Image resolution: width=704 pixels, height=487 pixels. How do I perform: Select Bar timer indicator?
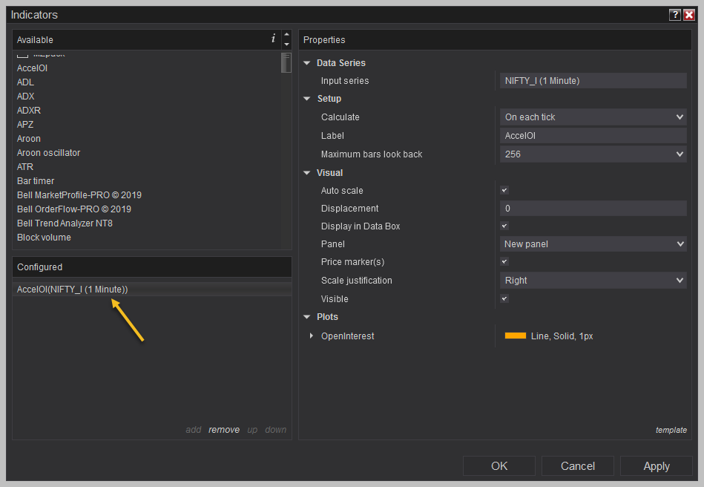point(36,181)
